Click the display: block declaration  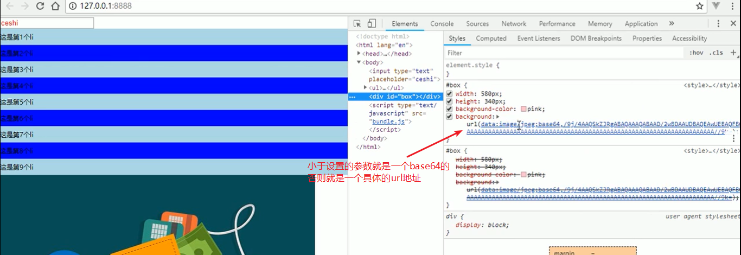tap(482, 225)
